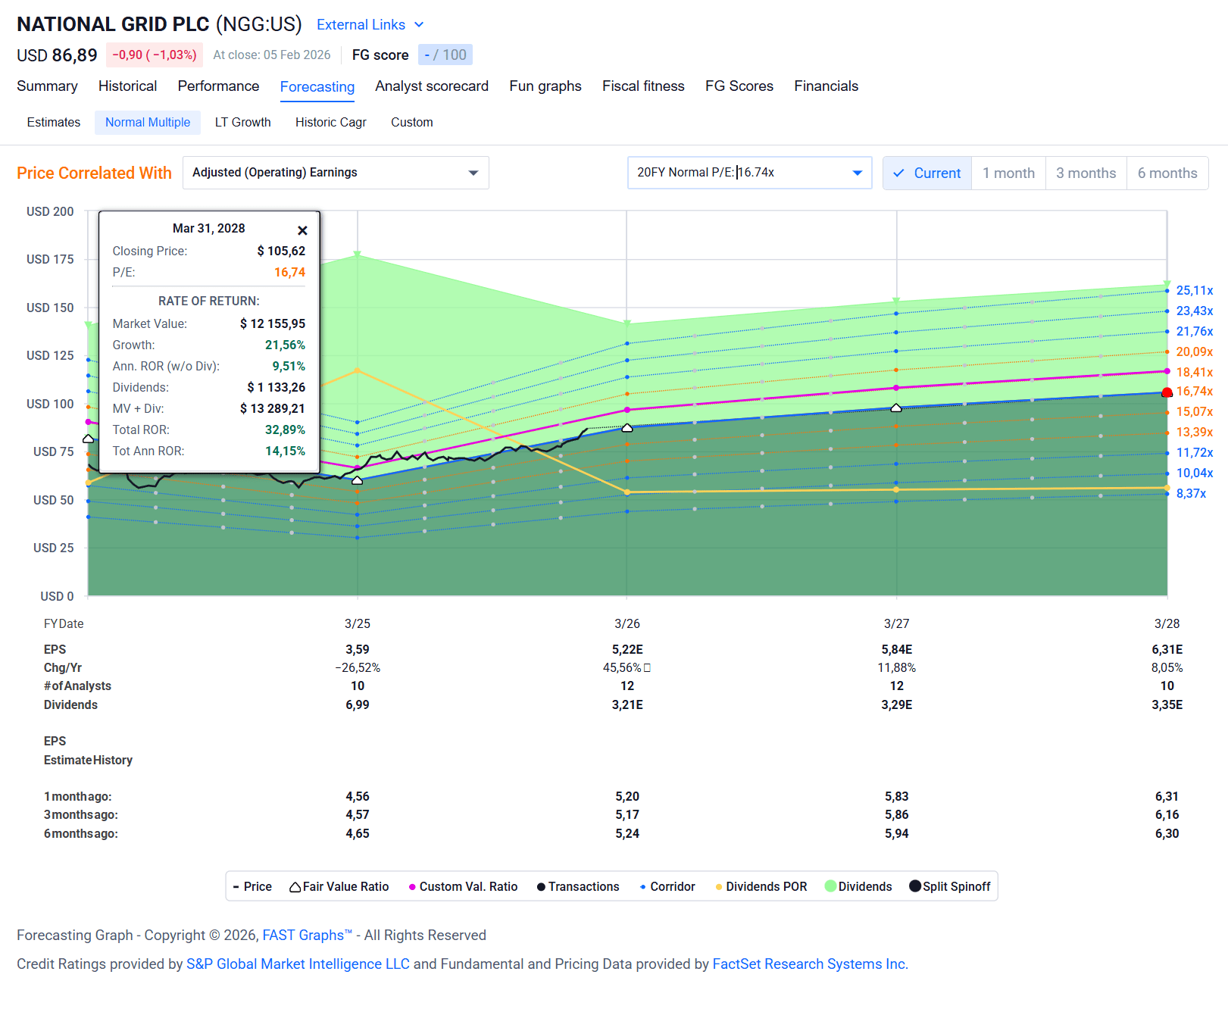Click the fair value triangle marker at 3/27
The height and width of the screenshot is (1009, 1228).
896,408
